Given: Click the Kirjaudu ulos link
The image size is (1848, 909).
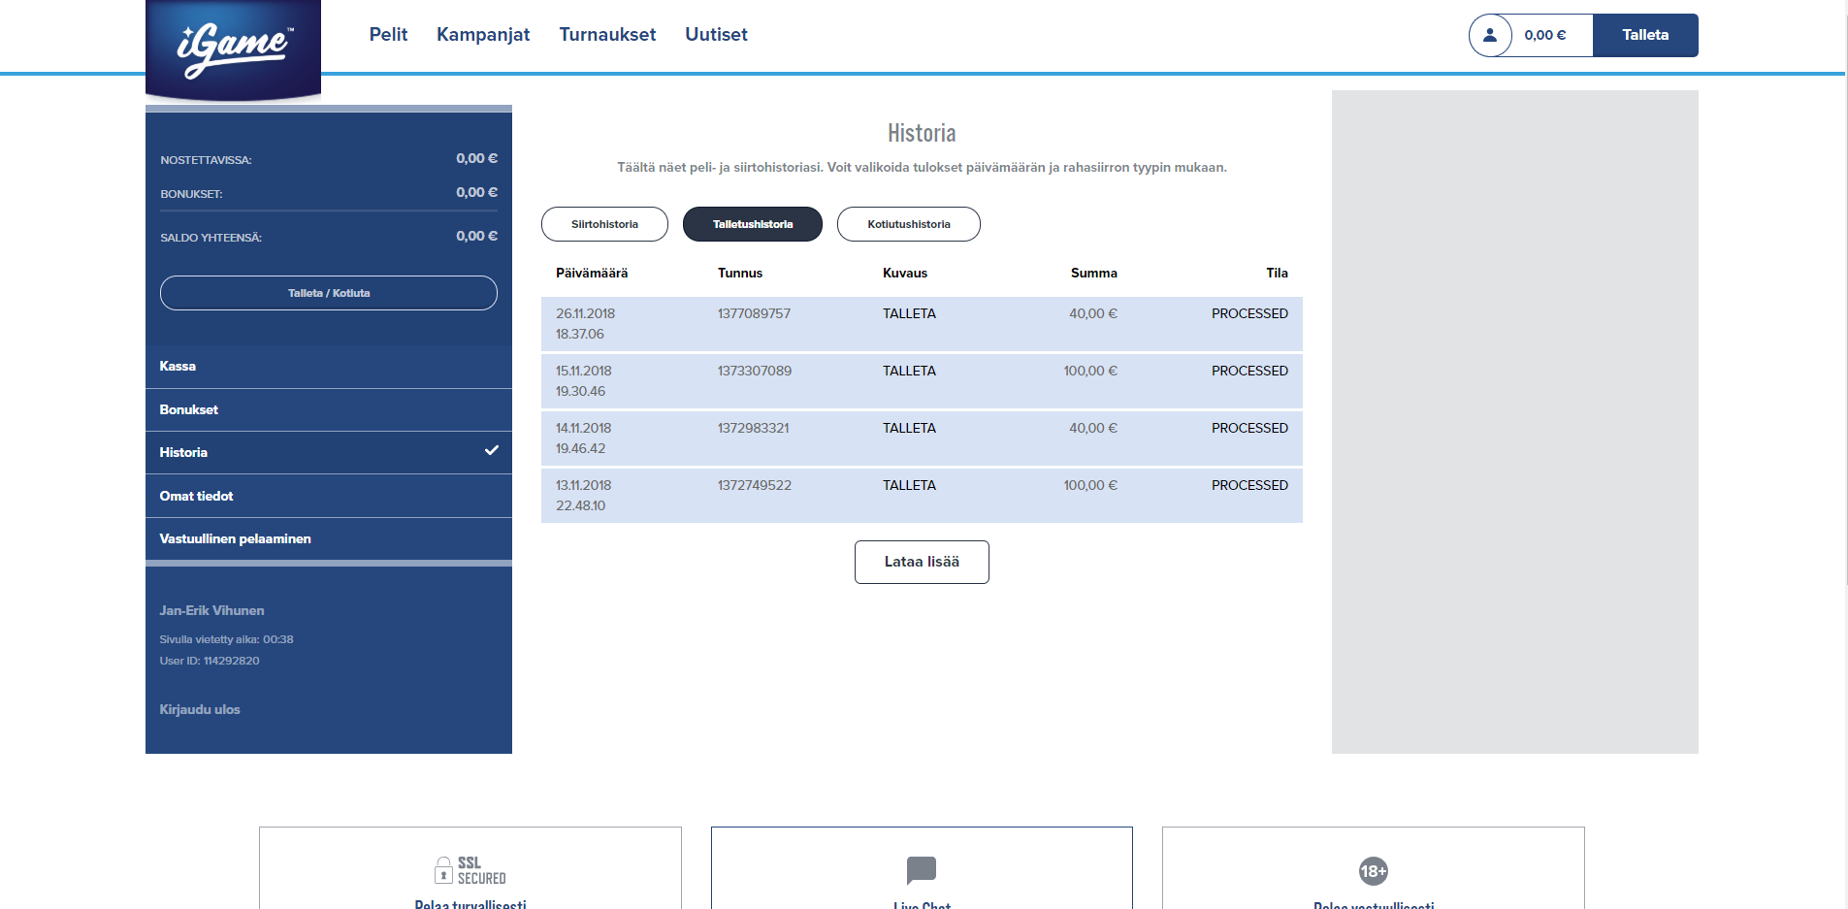Looking at the screenshot, I should click(x=200, y=709).
